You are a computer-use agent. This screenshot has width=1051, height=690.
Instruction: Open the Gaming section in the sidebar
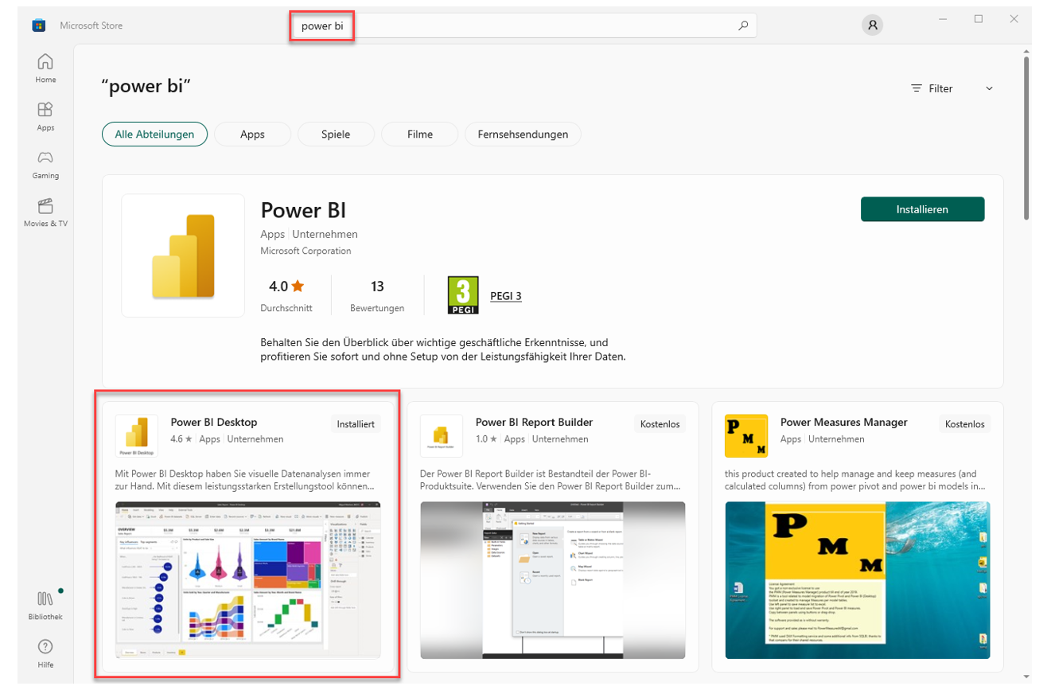tap(45, 164)
